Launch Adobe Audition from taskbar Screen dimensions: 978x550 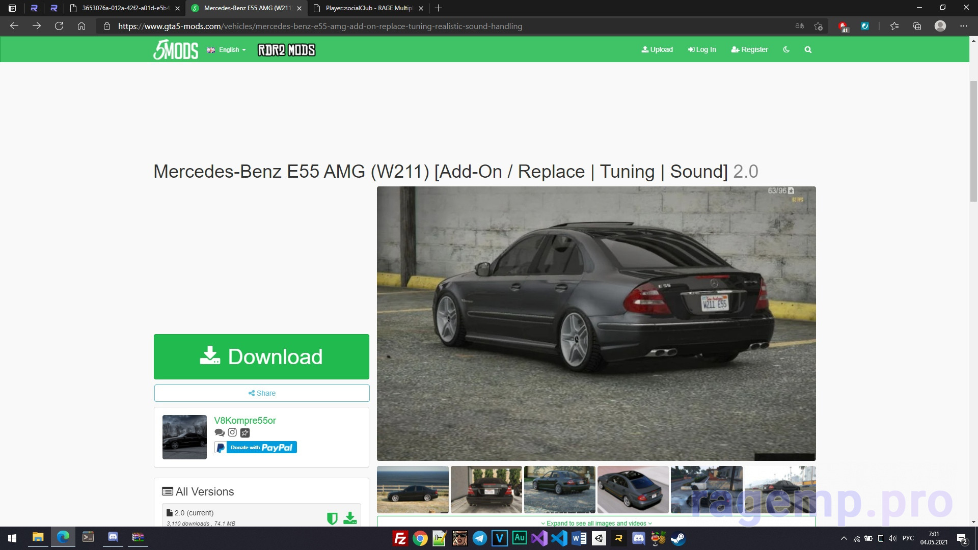tap(520, 538)
